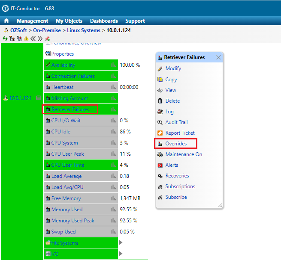Click the Audit Trail magnifier icon
Image resolution: width=281 pixels, height=260 pixels.
[x=160, y=122]
